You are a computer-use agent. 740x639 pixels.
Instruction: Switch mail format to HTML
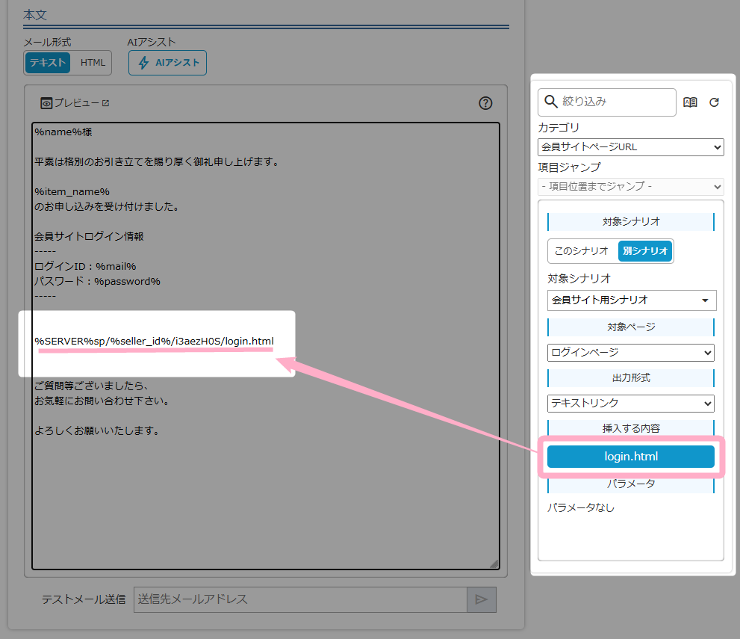click(x=93, y=63)
